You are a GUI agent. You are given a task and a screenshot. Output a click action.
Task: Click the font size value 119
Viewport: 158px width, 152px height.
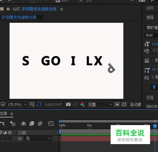pos(155,44)
